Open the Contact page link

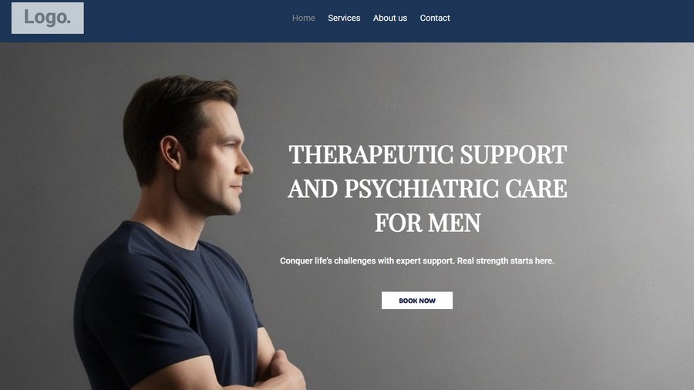[435, 18]
